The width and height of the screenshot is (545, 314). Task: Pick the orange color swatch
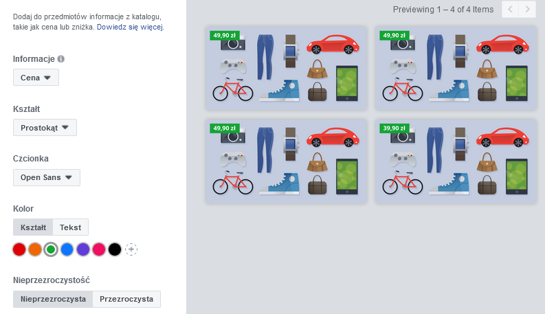35,249
